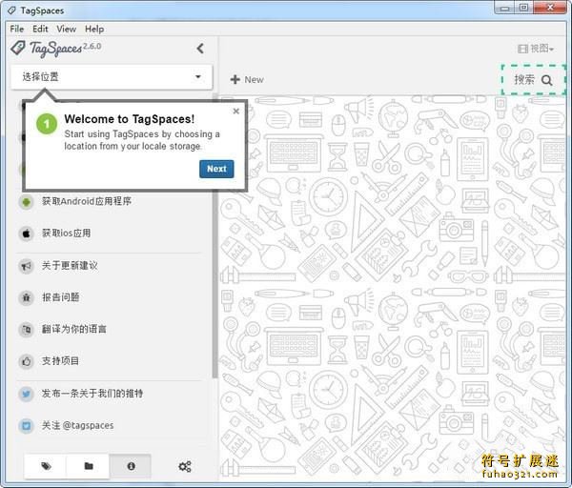Maximize the TagSpaces window
This screenshot has height=488, width=572.
[523, 8]
